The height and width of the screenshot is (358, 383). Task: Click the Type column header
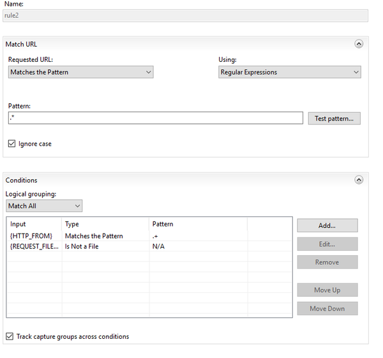105,224
